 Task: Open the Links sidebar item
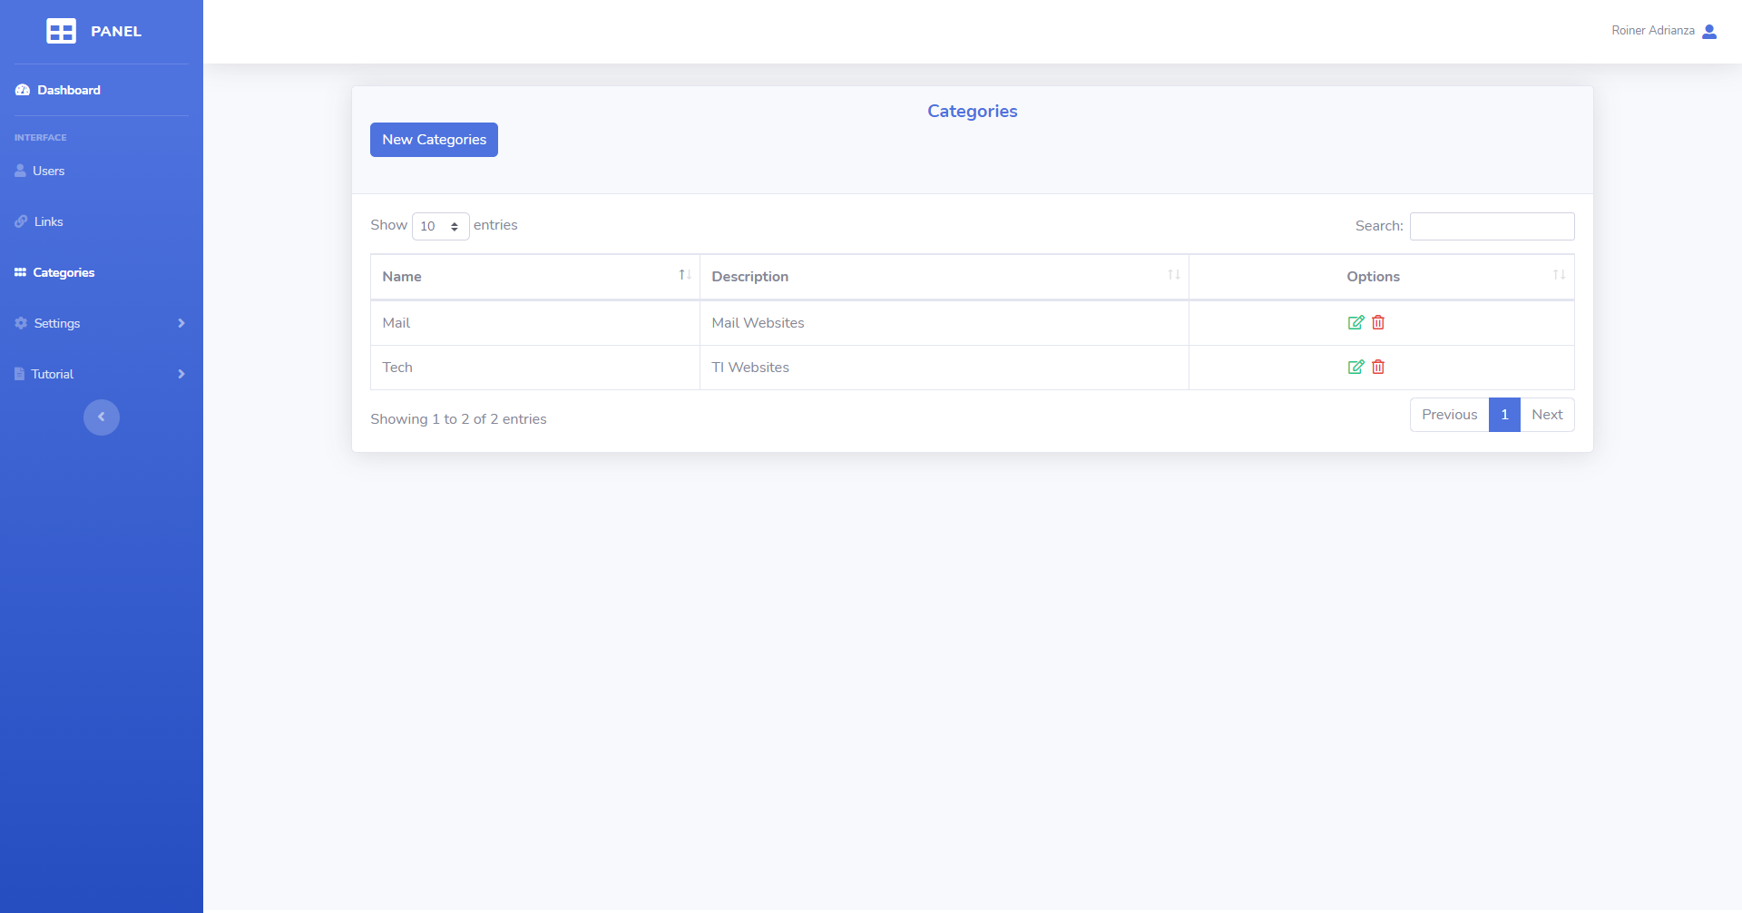tap(48, 221)
